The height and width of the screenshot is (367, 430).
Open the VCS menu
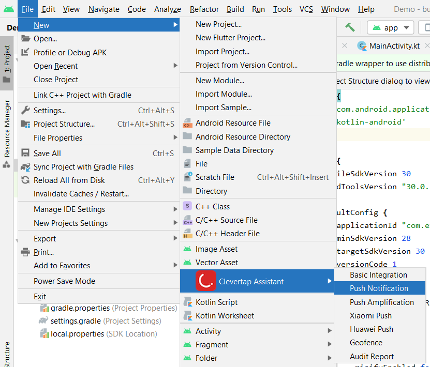(x=306, y=9)
